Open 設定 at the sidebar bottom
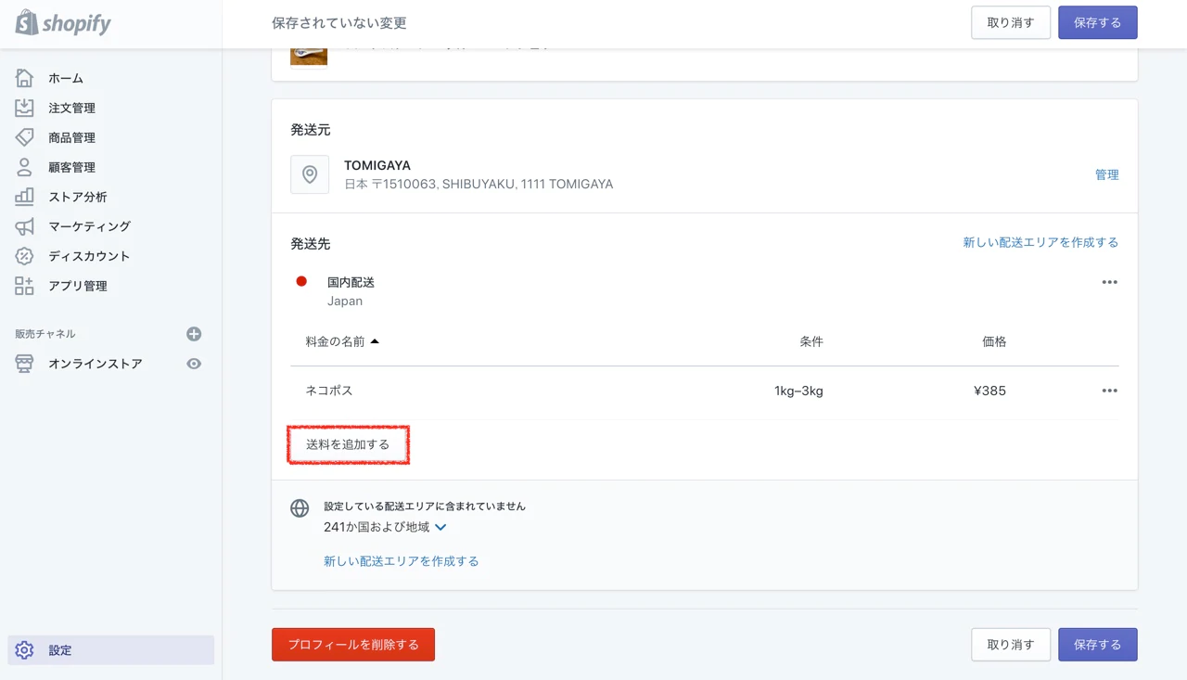1187x680 pixels. point(60,650)
